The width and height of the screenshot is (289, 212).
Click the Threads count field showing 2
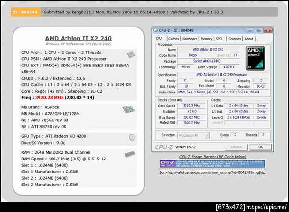tap(263, 135)
